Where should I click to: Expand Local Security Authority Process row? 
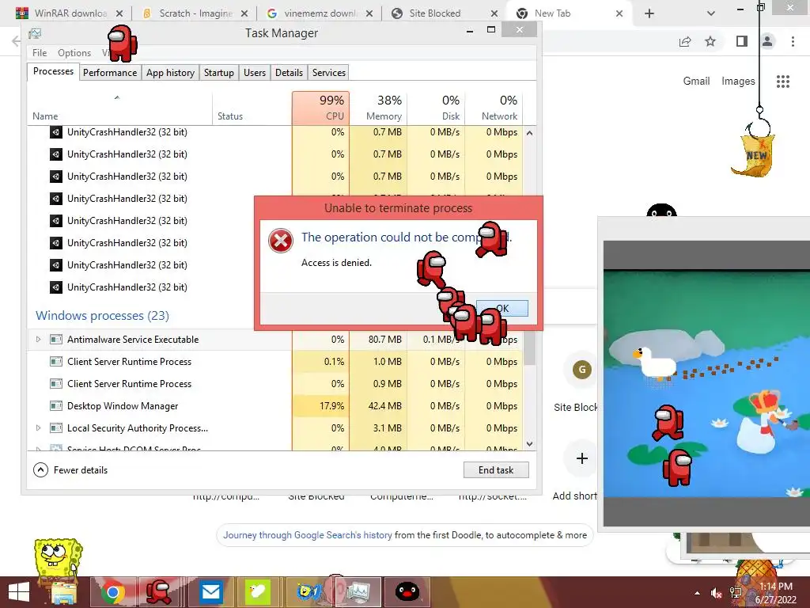(38, 428)
